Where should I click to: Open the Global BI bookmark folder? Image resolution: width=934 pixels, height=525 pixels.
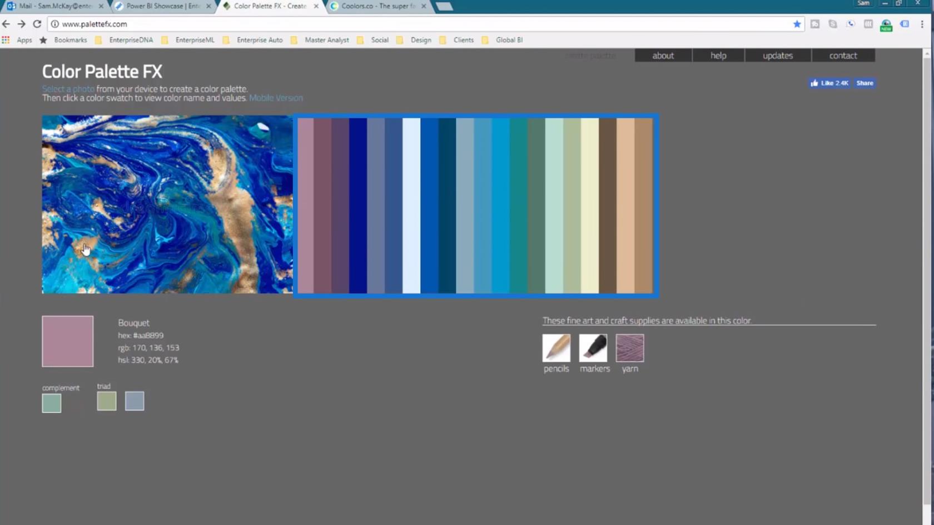tap(503, 40)
